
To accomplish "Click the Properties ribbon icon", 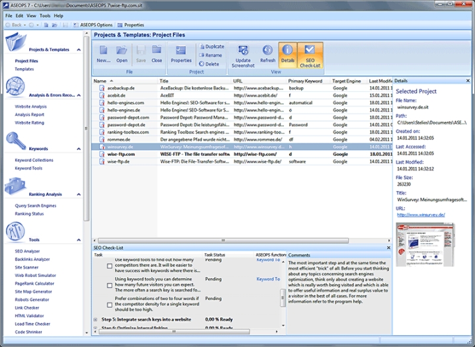I will coord(181,53).
